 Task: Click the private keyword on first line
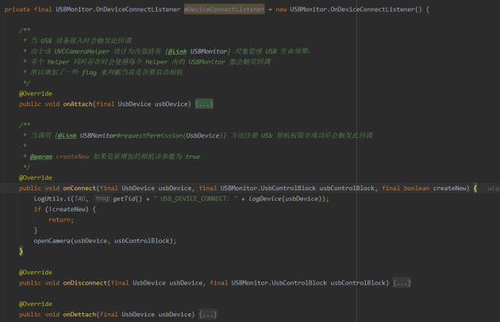click(x=17, y=10)
